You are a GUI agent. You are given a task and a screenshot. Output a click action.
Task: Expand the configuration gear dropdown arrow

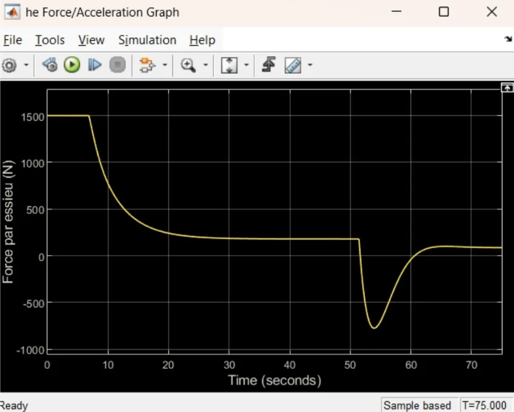click(26, 65)
